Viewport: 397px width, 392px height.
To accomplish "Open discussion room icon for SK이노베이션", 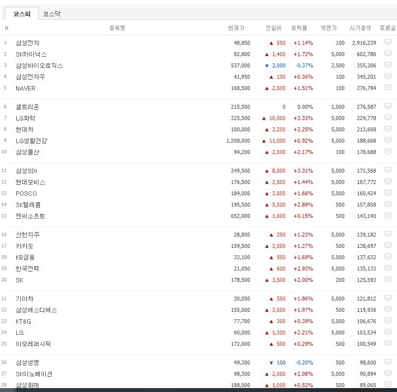I will pyautogui.click(x=388, y=373).
